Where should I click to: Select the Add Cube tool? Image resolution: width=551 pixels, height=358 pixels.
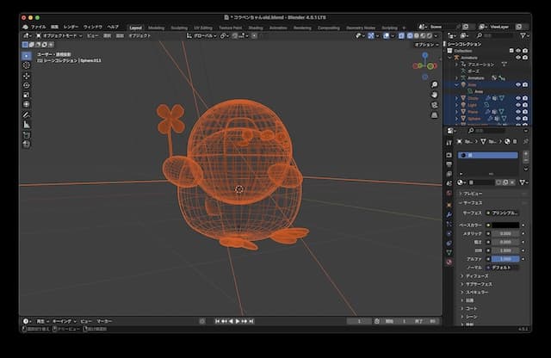(x=27, y=135)
